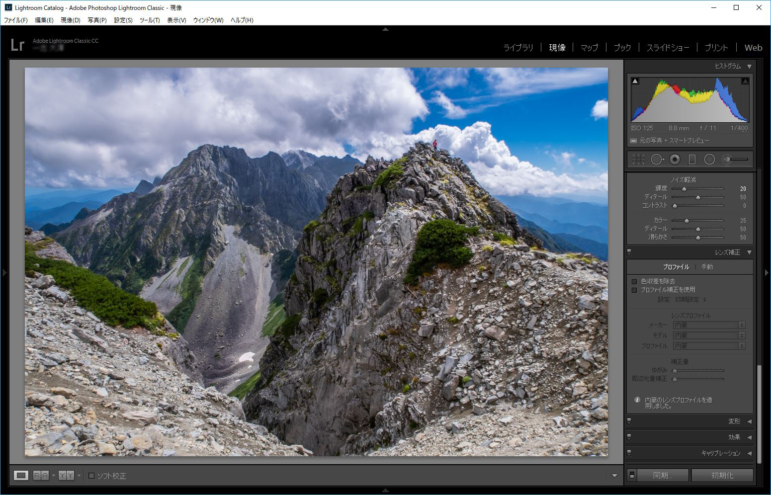Open the 編集(E) menu
This screenshot has height=495, width=771.
pos(44,20)
